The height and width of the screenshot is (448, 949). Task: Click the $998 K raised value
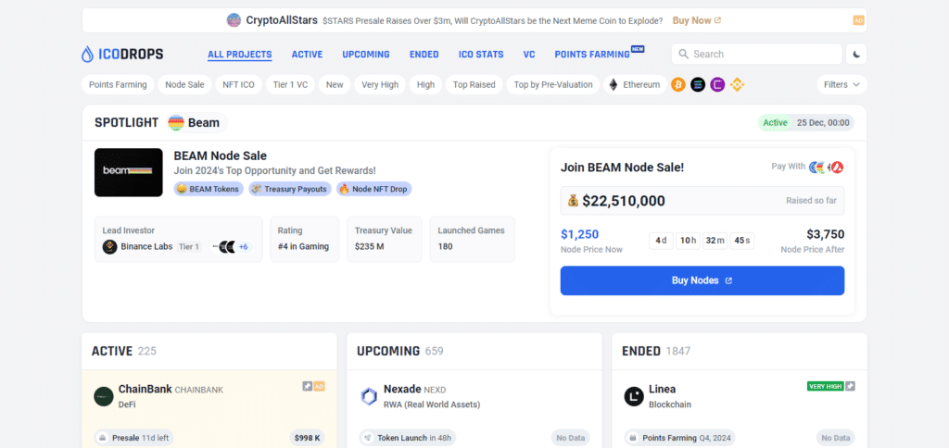(x=308, y=438)
